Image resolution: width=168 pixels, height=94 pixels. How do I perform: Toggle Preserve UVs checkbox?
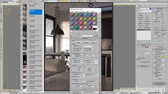tap(155, 17)
